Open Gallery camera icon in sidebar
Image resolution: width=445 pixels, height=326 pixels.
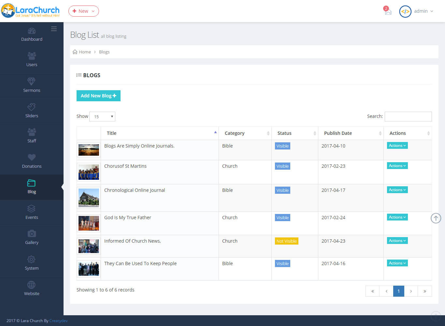[x=32, y=234]
